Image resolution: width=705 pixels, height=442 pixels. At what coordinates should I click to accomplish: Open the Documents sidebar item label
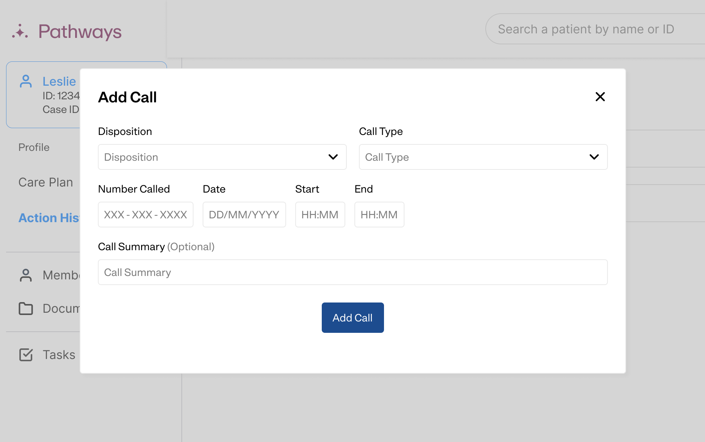point(61,309)
